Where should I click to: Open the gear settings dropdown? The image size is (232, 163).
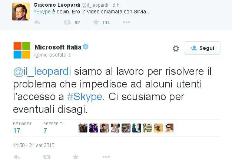pyautogui.click(x=176, y=48)
